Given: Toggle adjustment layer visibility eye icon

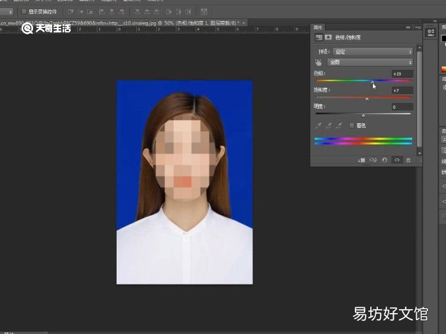Looking at the screenshot, I should [x=397, y=160].
